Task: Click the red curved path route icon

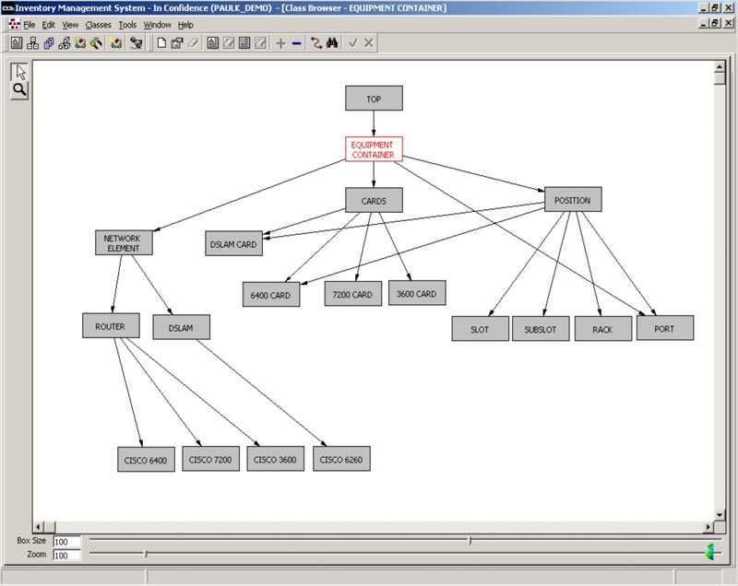Action: click(x=315, y=43)
